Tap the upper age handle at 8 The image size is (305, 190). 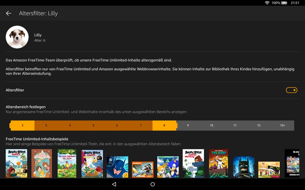click(164, 126)
